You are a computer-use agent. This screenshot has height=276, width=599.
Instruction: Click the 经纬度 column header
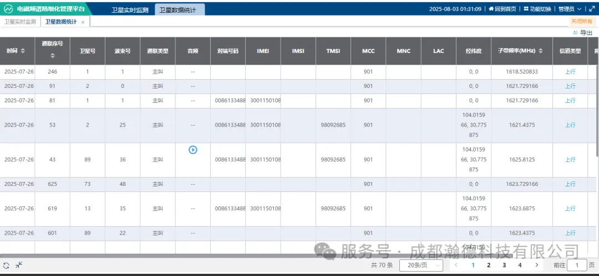(x=473, y=51)
